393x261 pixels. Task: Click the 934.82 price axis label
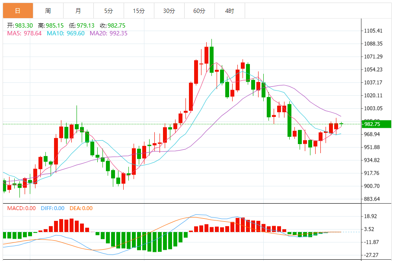(372, 160)
